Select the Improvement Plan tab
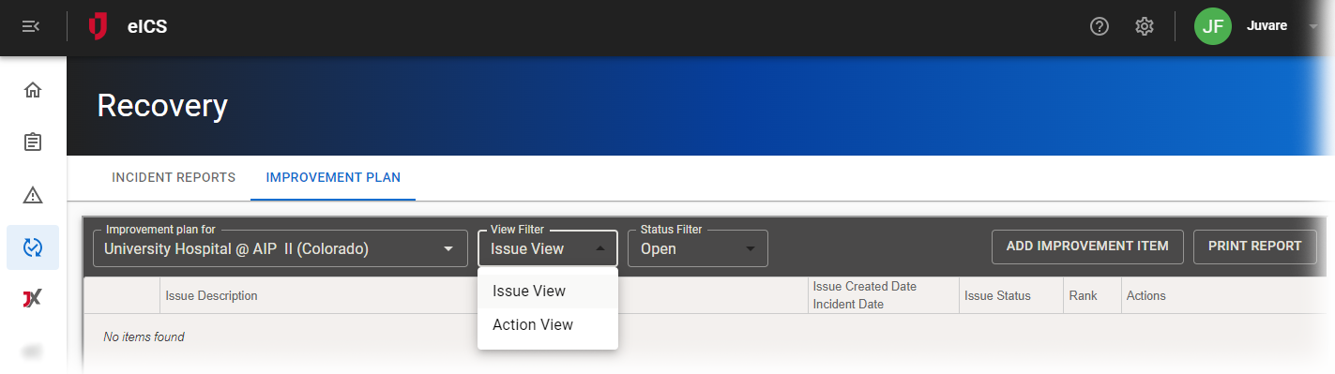This screenshot has height=374, width=1335. [333, 177]
